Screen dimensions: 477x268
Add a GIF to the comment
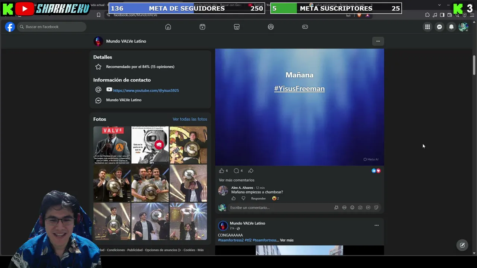pos(368,208)
